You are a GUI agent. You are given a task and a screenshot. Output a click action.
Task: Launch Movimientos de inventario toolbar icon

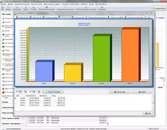47,8
